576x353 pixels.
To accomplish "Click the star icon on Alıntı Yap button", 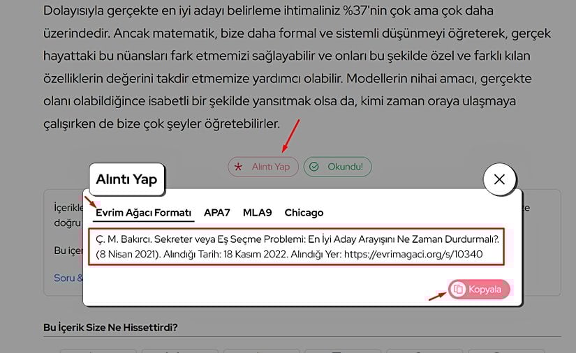I will [x=238, y=167].
